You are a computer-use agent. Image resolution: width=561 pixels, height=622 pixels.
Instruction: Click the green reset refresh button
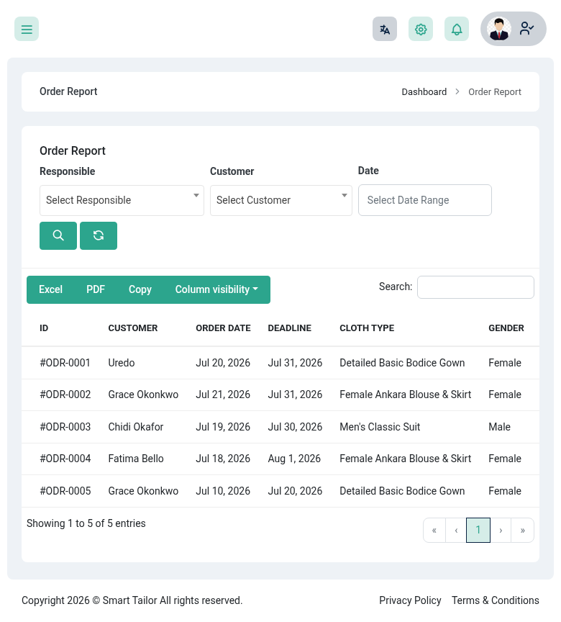[99, 235]
